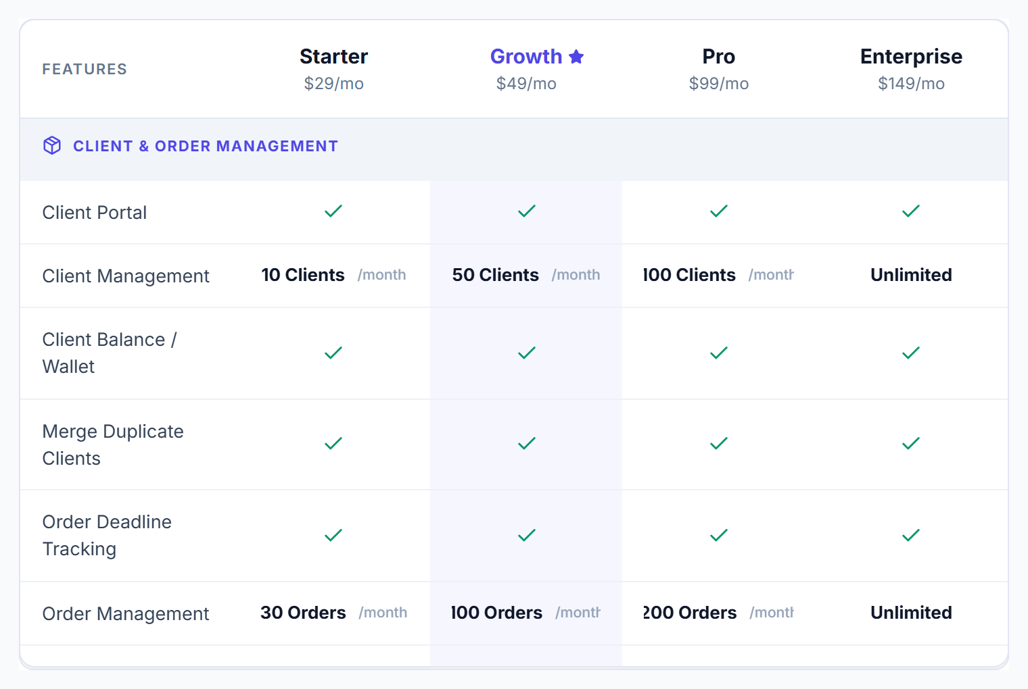Screen dimensions: 1028x689
Task: Click the 200 Orders value
Action: [x=690, y=613]
